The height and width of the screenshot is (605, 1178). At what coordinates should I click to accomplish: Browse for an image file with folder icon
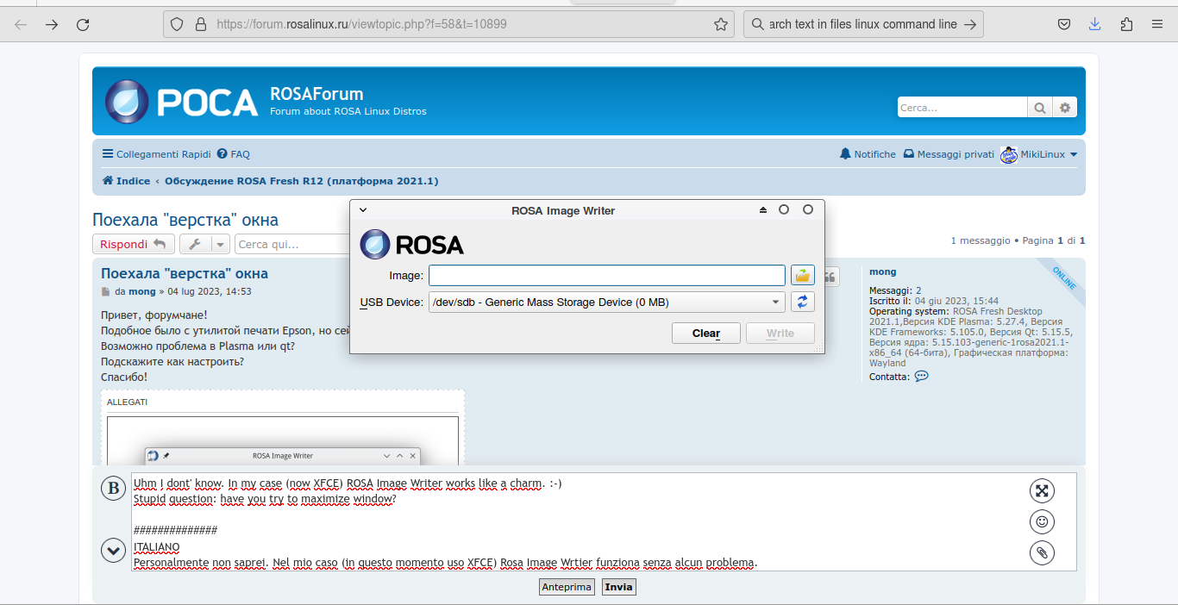click(803, 275)
